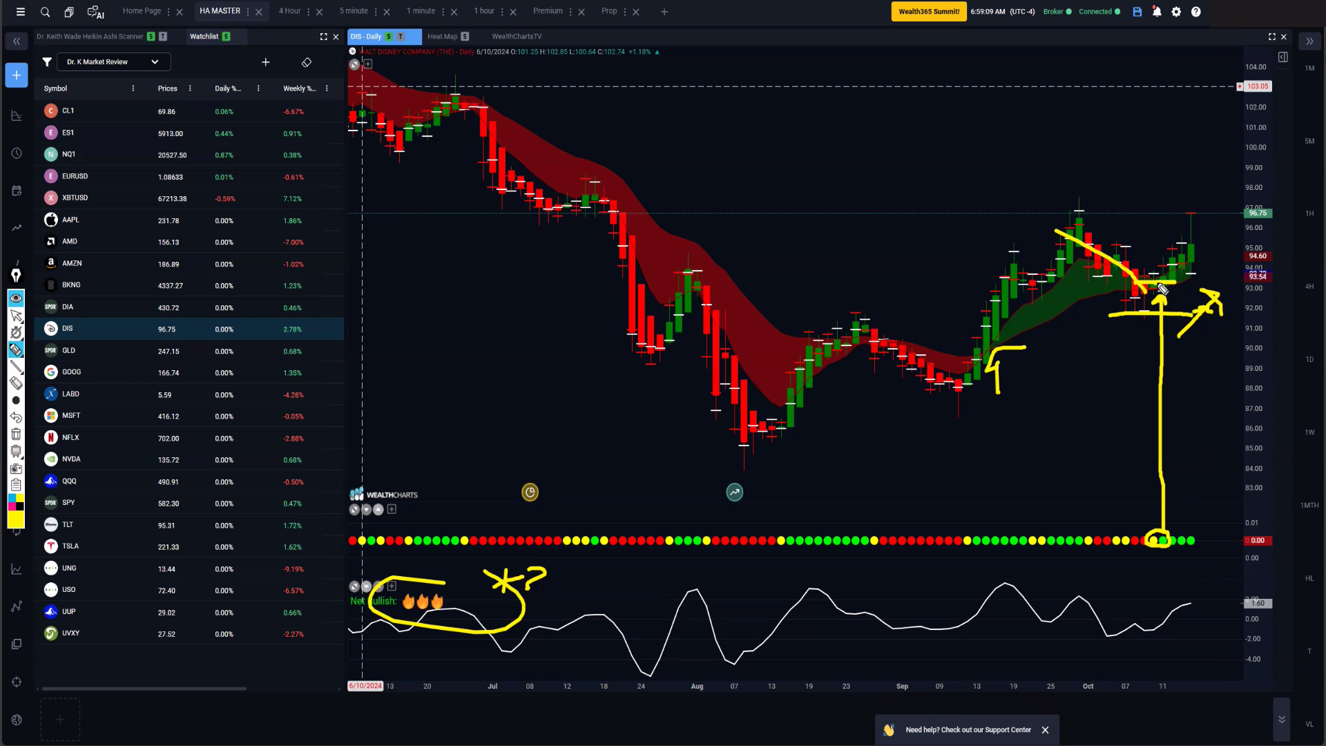Select the arrow cursor drawing tool
1326x746 pixels.
[16, 316]
